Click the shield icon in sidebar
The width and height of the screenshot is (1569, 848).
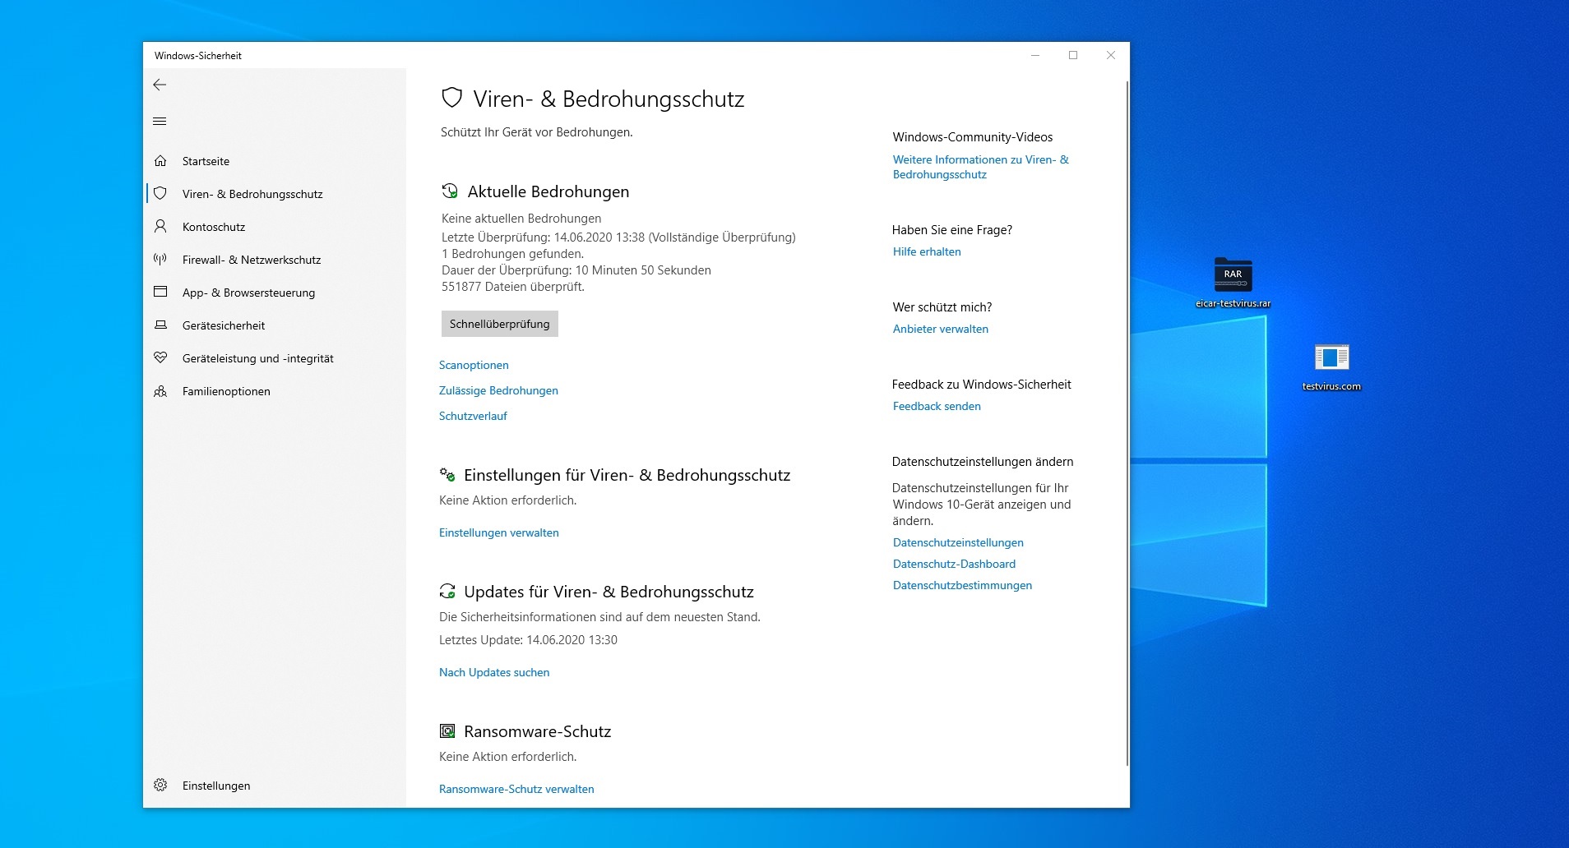point(160,194)
